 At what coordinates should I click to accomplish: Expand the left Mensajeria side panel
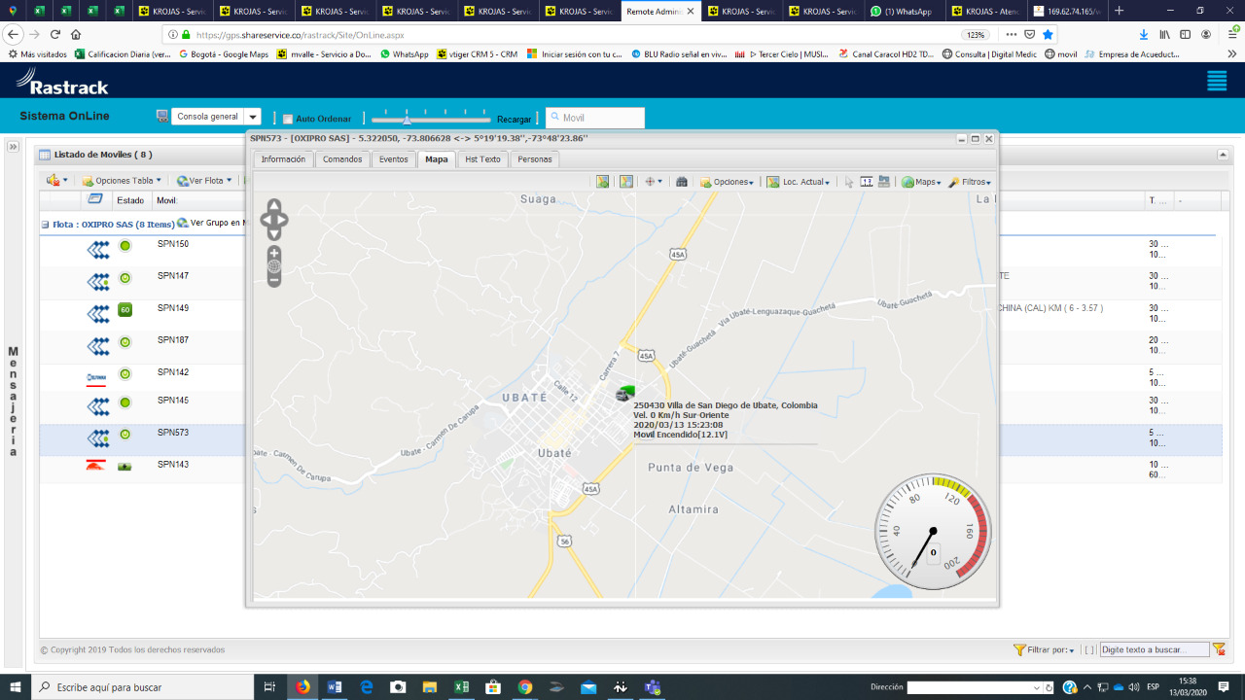click(x=14, y=147)
